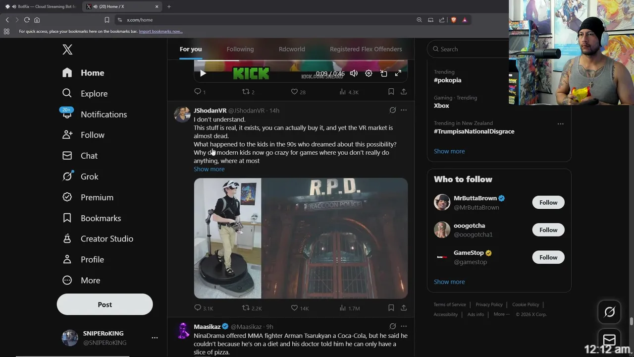Expand the footer More menu

(501, 314)
